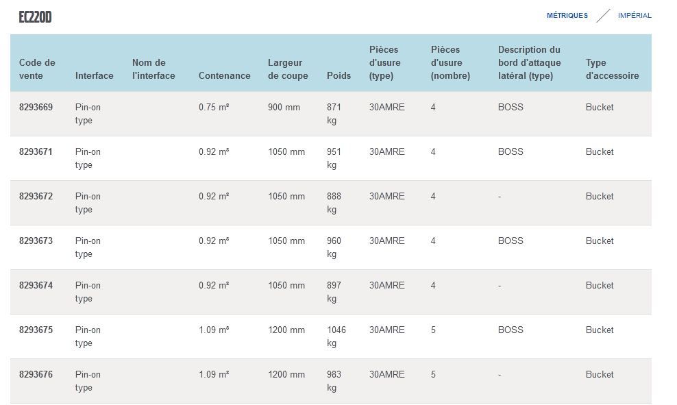Image resolution: width=677 pixels, height=405 pixels.
Task: Click the 'Type d'accessoire' column header
Action: (612, 69)
